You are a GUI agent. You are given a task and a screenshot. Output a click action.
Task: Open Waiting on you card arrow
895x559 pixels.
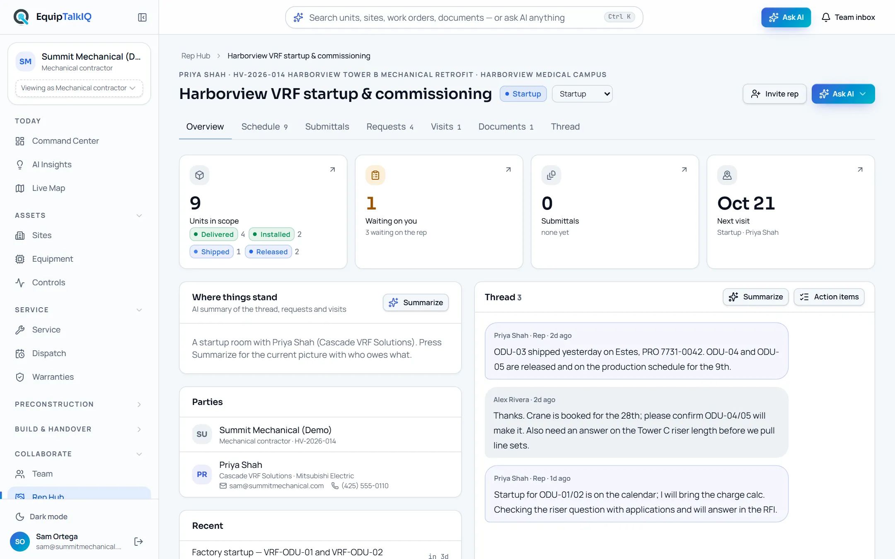[x=508, y=170]
